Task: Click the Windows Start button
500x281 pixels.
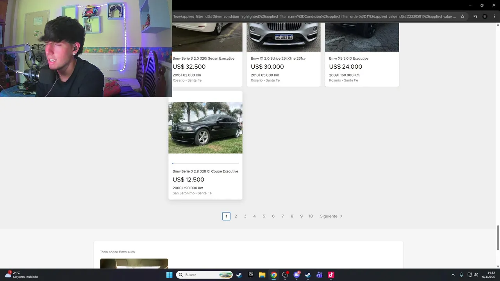Action: pyautogui.click(x=169, y=275)
